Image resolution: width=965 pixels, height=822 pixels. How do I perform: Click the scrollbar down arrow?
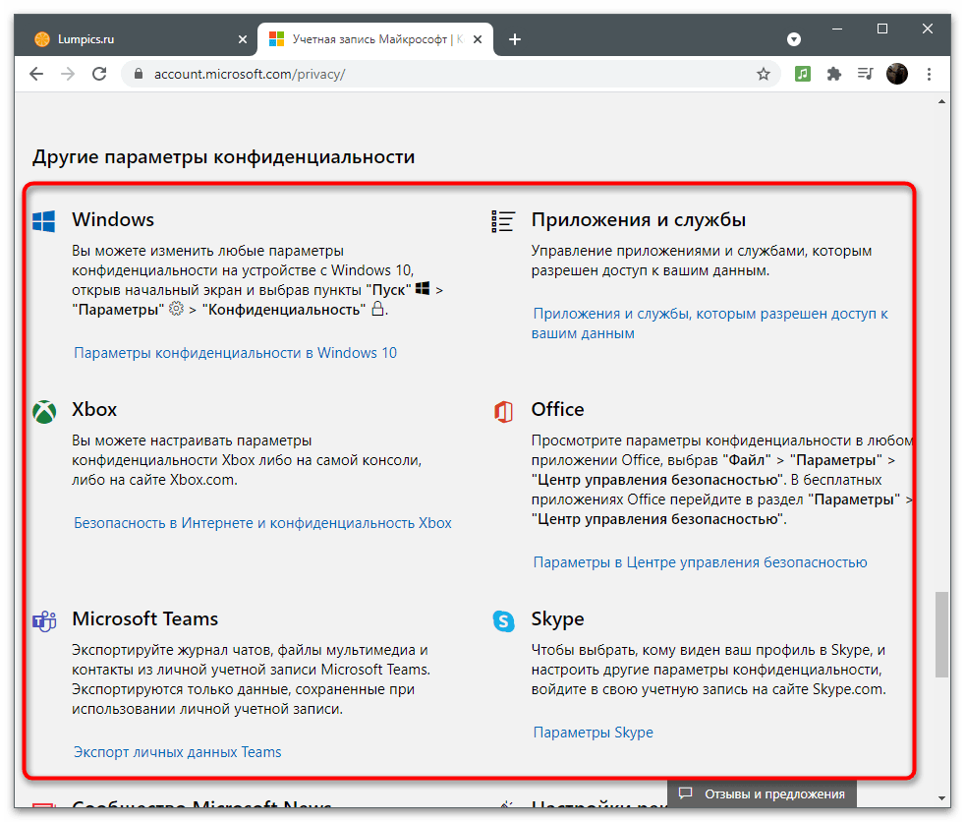click(941, 798)
